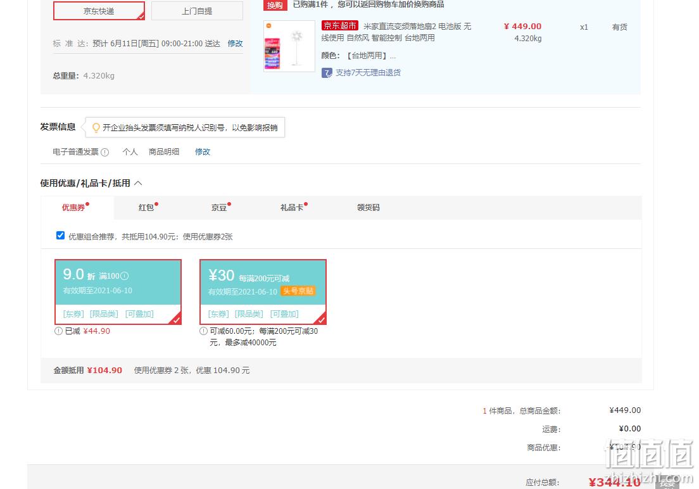699x489 pixels.
Task: Click the 金额抵用 ¥104.90 amount
Action: [x=104, y=371]
